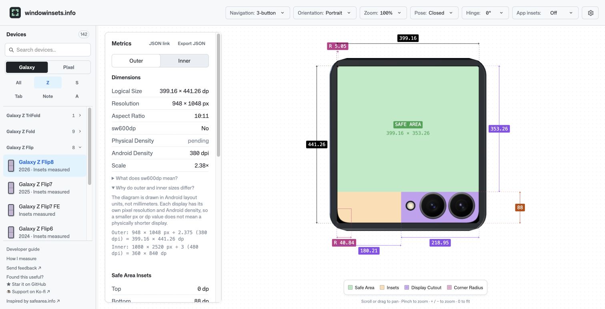This screenshot has height=309, width=605.
Task: Open the How I measure link
Action: 21,259
